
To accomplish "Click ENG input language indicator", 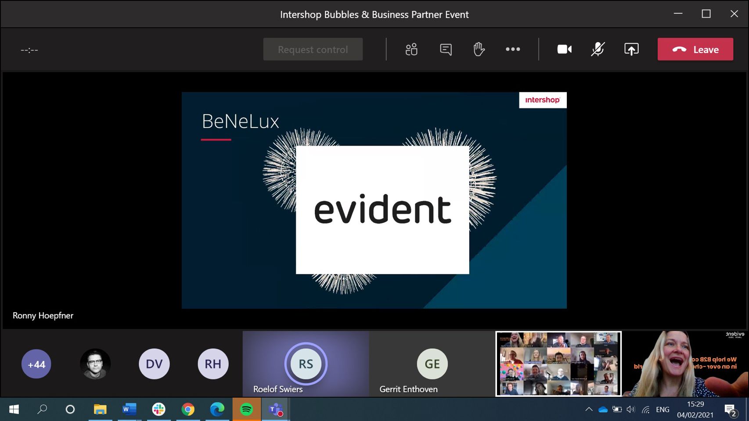I will click(x=663, y=410).
